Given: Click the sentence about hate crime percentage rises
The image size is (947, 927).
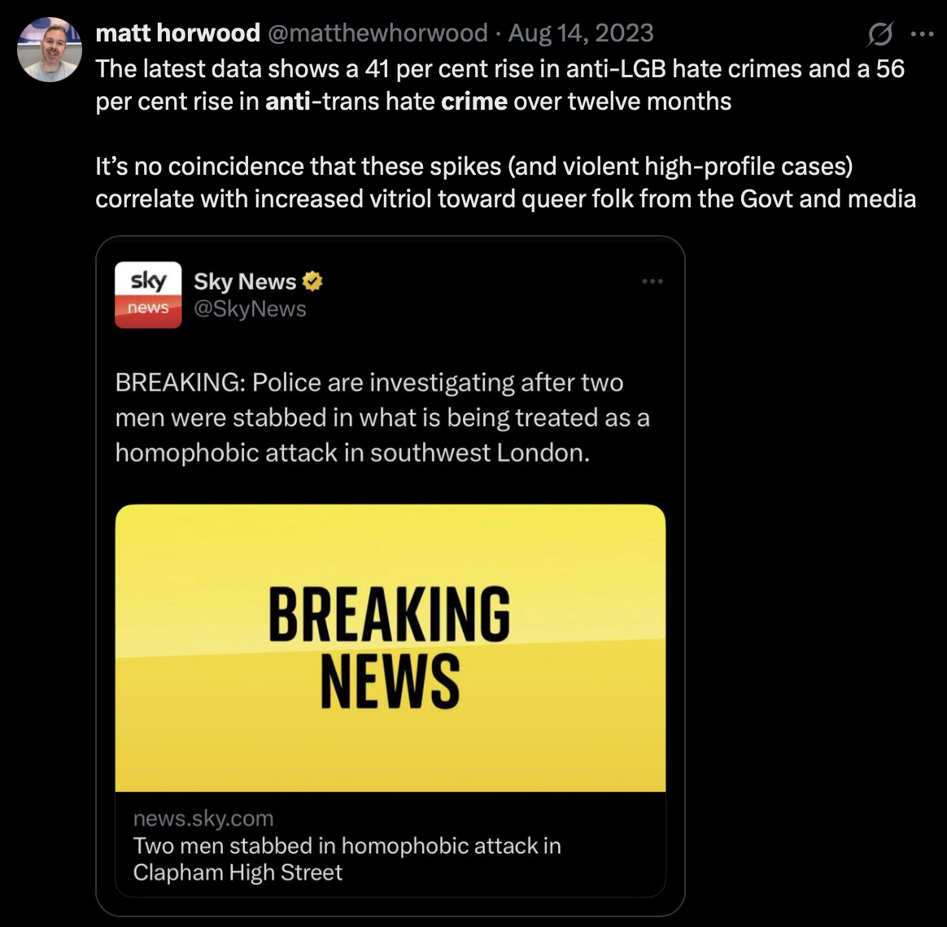Looking at the screenshot, I should [x=500, y=85].
